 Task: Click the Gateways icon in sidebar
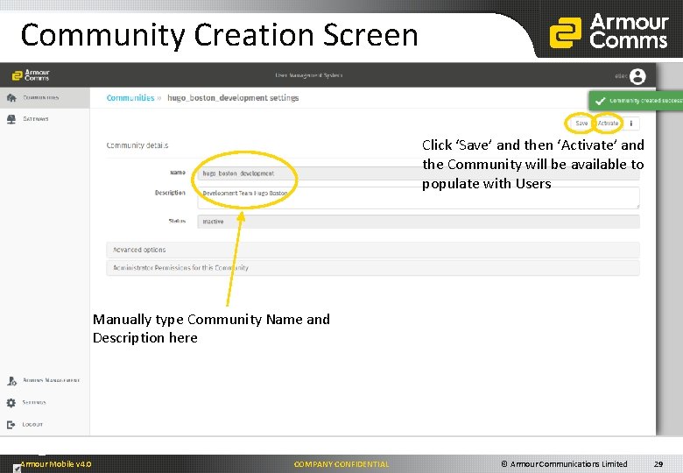(11, 119)
